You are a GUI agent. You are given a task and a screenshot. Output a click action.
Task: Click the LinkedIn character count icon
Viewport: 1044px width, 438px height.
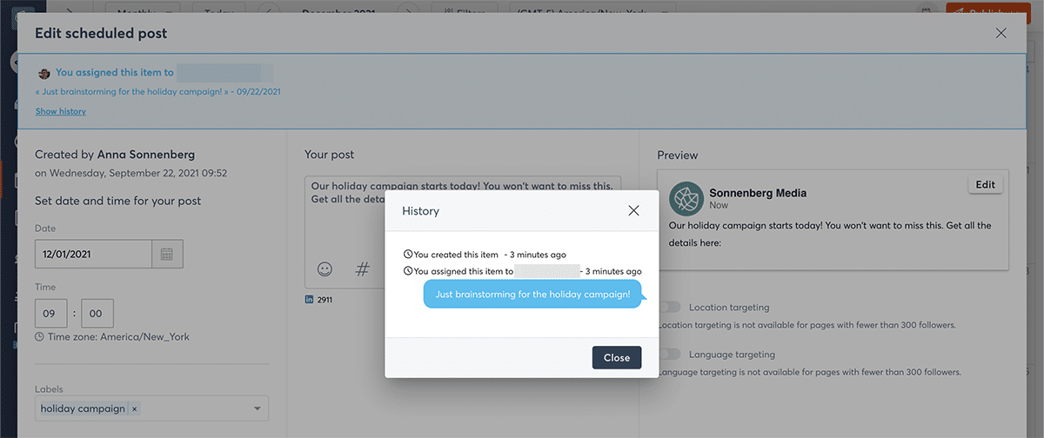(309, 300)
